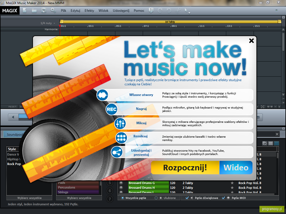Select the Percussions instrument
Screen dimensions: 286x214
point(78,187)
